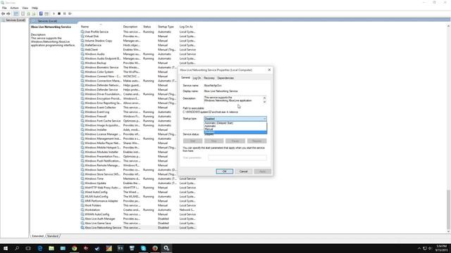
Task: Click the Start parameters input field
Action: click(x=237, y=157)
